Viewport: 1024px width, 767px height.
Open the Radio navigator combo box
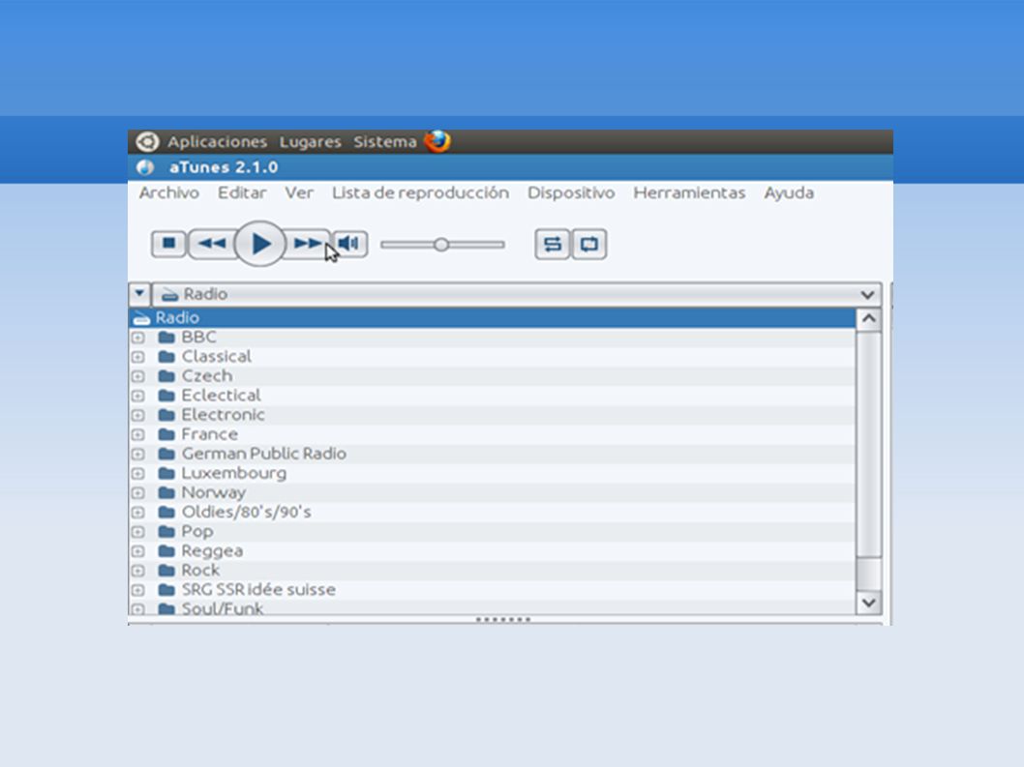[517, 294]
